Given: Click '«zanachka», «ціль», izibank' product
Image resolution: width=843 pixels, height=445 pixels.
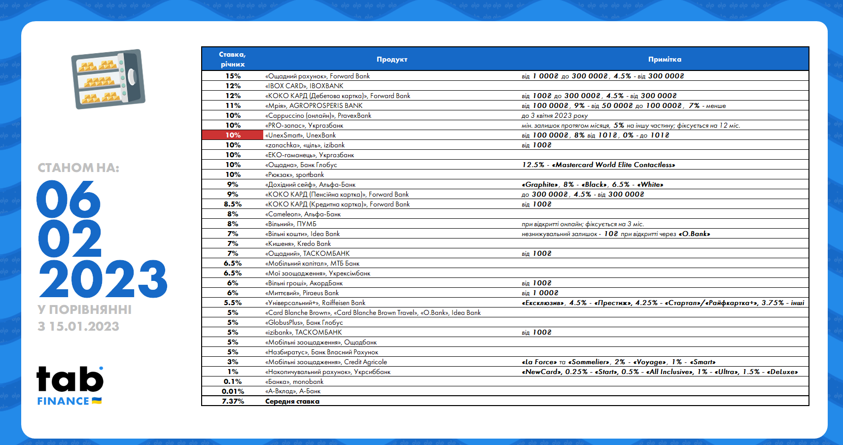Looking at the screenshot, I should (305, 145).
